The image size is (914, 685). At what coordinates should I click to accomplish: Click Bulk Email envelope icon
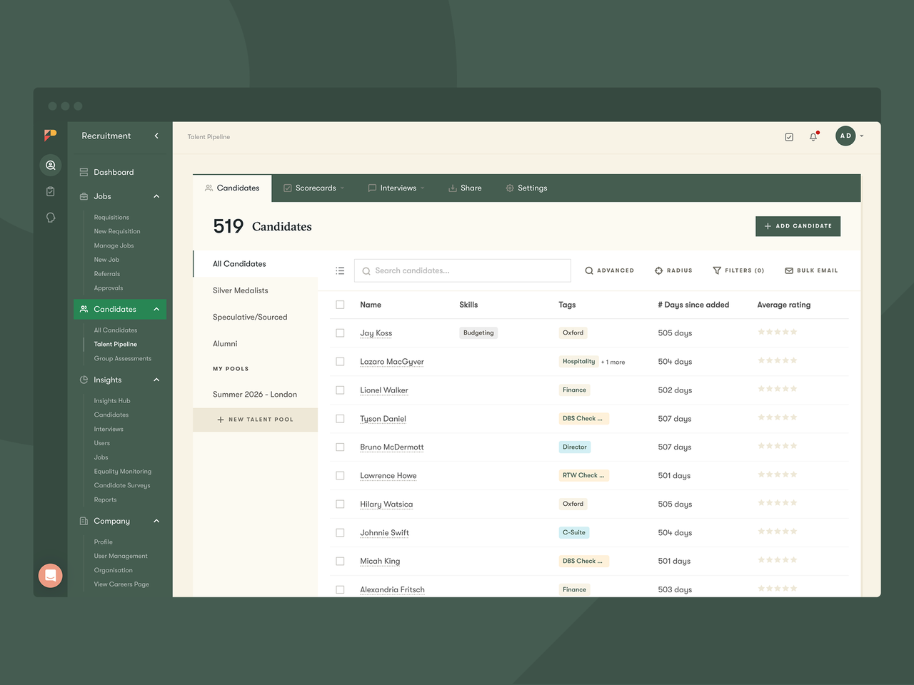(789, 270)
